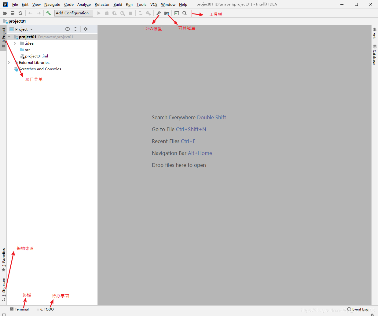Open the Database tool window tab
This screenshot has width=378, height=316.
[374, 54]
